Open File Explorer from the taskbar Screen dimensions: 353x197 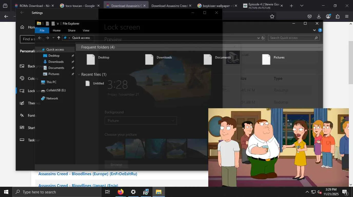click(159, 192)
